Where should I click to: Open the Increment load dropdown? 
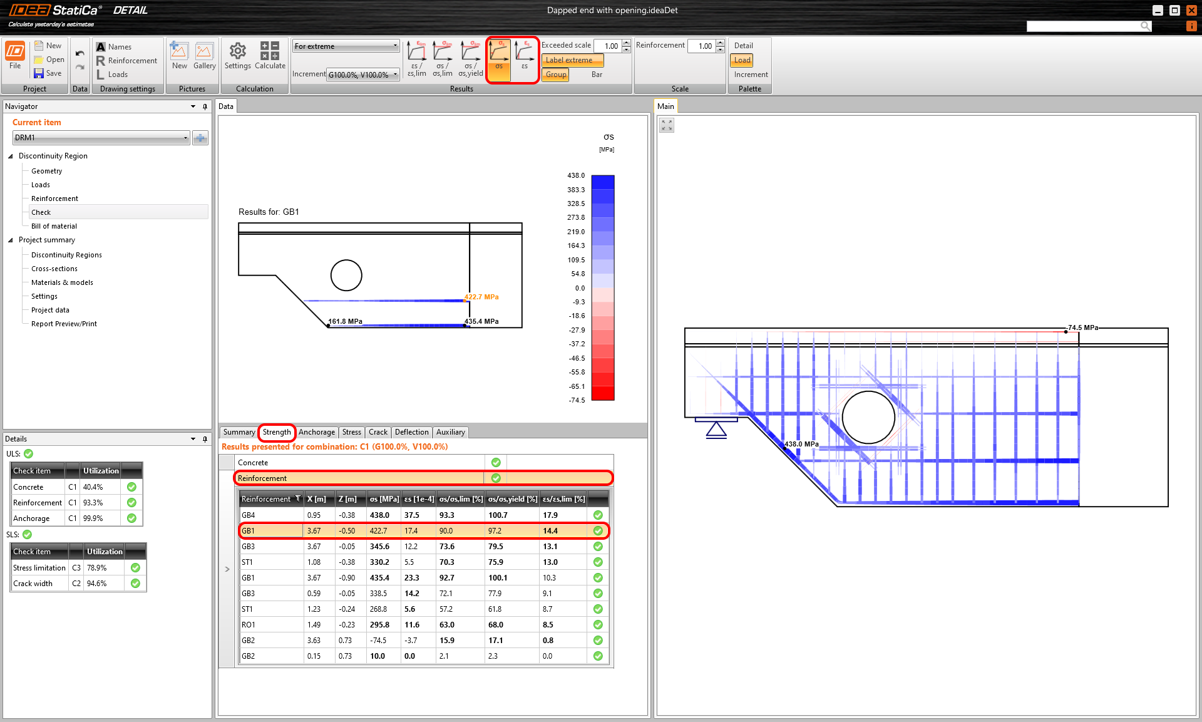coord(363,75)
